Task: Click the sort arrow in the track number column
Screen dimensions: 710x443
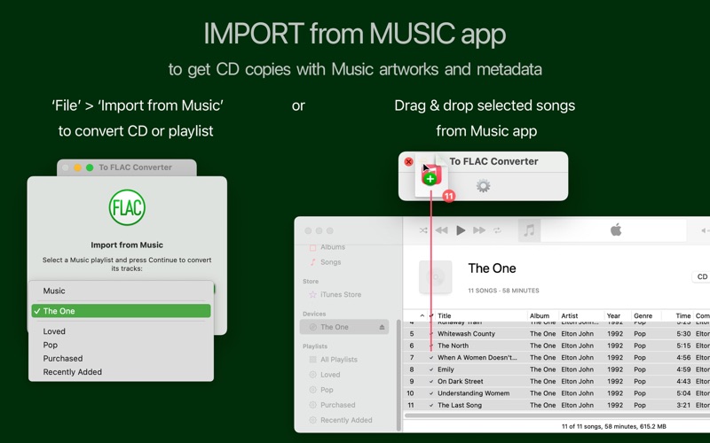Action: point(422,315)
